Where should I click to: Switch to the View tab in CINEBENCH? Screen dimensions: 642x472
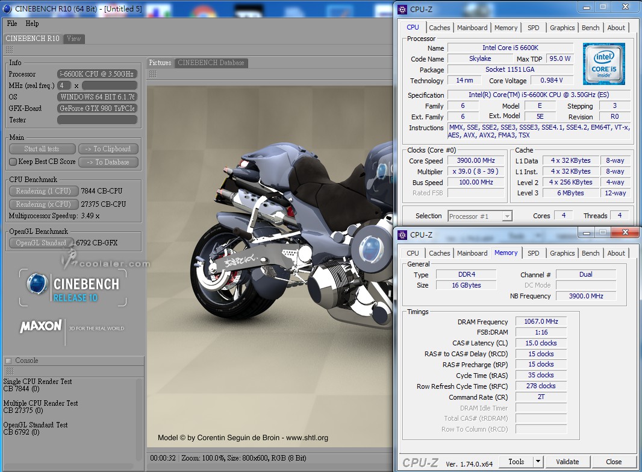click(73, 39)
